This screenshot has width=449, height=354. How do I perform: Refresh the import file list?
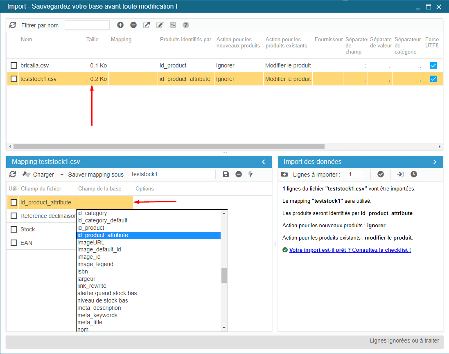(13, 25)
